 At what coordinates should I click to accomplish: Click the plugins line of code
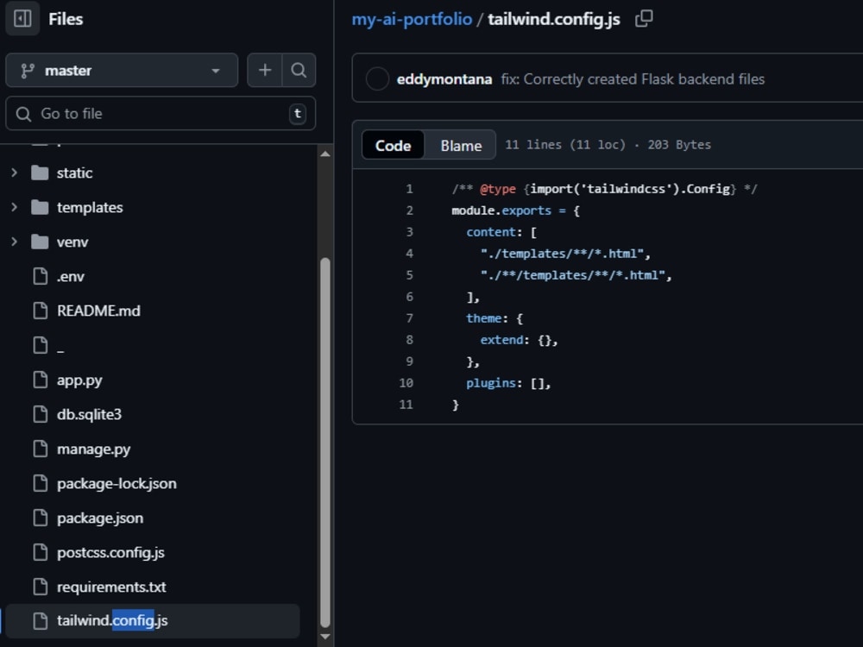[x=508, y=384]
